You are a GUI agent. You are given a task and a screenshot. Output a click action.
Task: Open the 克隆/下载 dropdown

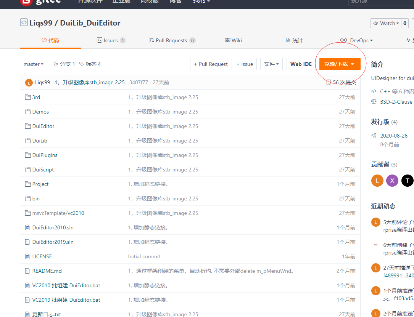(340, 64)
